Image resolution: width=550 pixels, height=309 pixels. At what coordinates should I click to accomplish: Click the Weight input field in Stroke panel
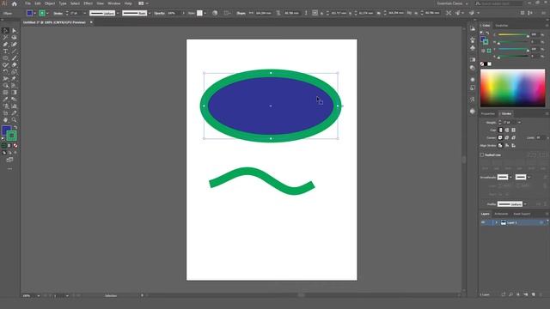pyautogui.click(x=510, y=122)
